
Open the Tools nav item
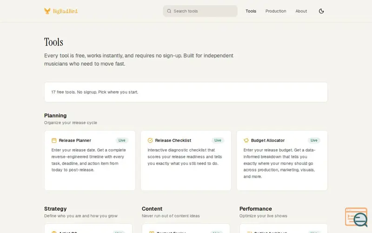251,11
